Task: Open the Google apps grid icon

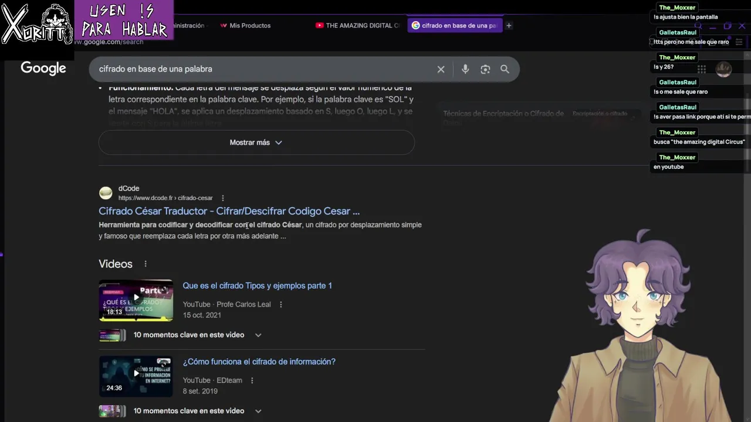Action: (x=701, y=69)
